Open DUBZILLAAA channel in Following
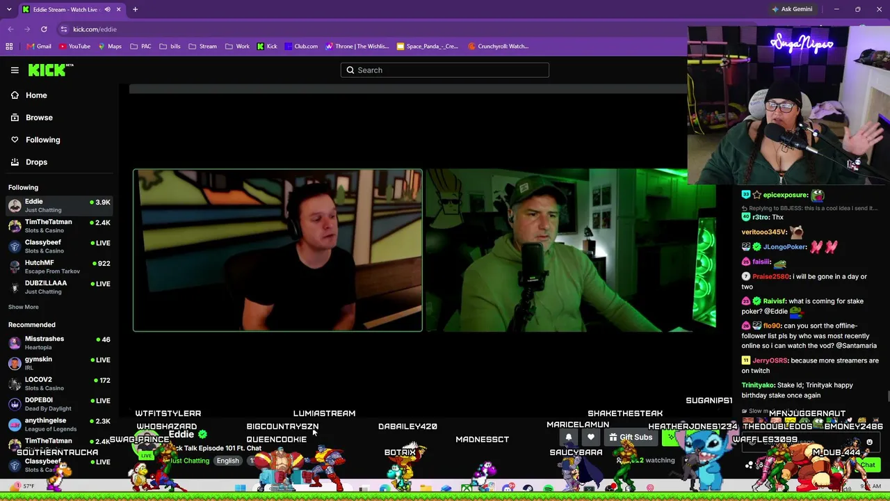Screen dimensions: 890x501 [x=59, y=287]
